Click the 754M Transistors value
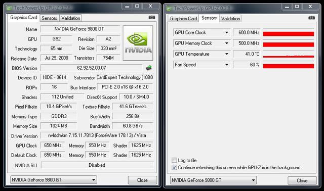The image size is (324, 191). coord(108,58)
